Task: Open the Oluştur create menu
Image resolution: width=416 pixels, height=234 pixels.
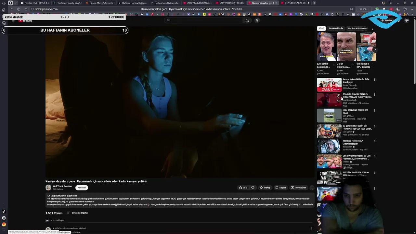Action: [387, 20]
